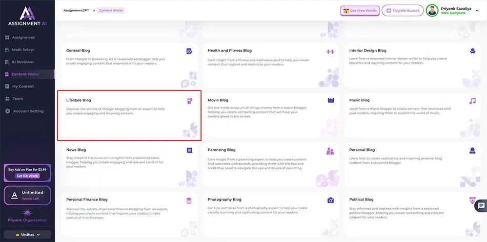487x242 pixels.
Task: Click the Get Free Words button
Action: (359, 10)
